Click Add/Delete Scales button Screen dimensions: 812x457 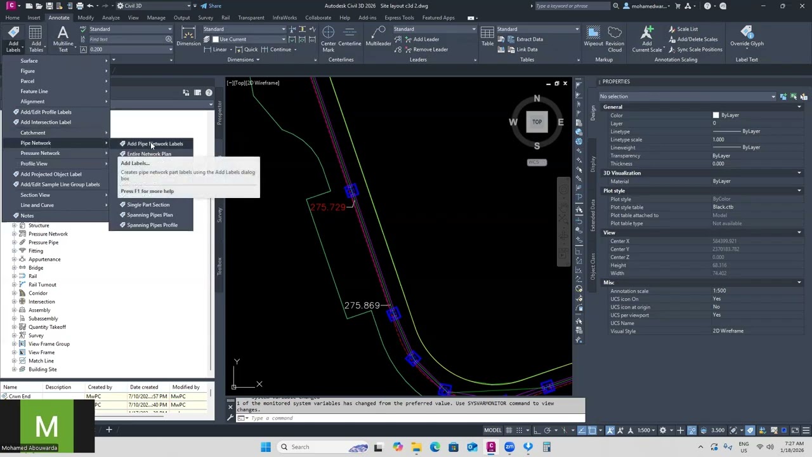693,39
